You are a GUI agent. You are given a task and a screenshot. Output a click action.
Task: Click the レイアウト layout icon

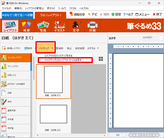tap(10, 26)
